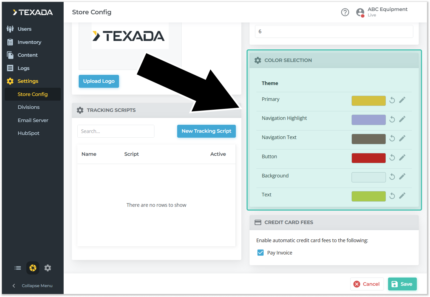430x297 pixels.
Task: Save the store configuration
Action: pos(402,284)
